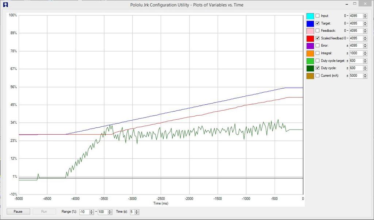Click the light green Duty cycle target swatch
The image size is (374, 220).
pyautogui.click(x=310, y=61)
